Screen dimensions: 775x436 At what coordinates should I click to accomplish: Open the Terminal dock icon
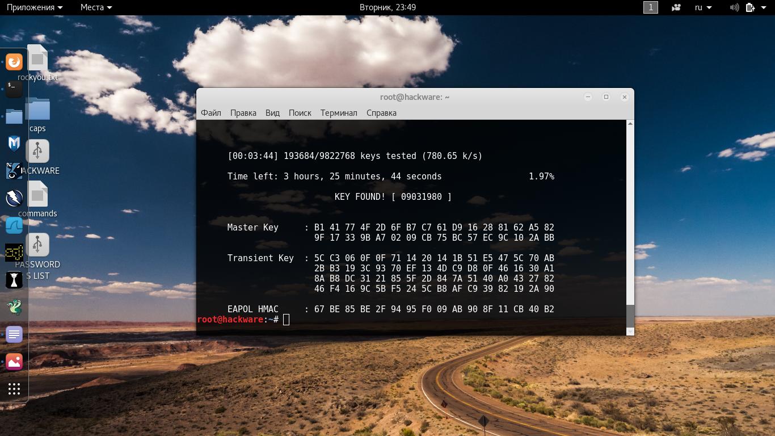(x=14, y=88)
